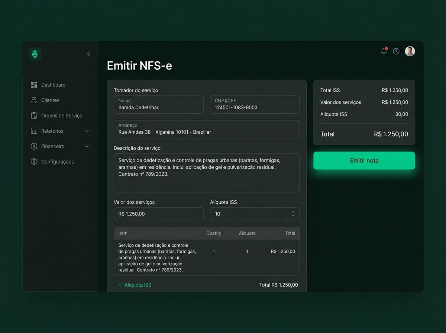The width and height of the screenshot is (446, 333).
Task: Open notifications via the bell icon
Action: tap(384, 51)
